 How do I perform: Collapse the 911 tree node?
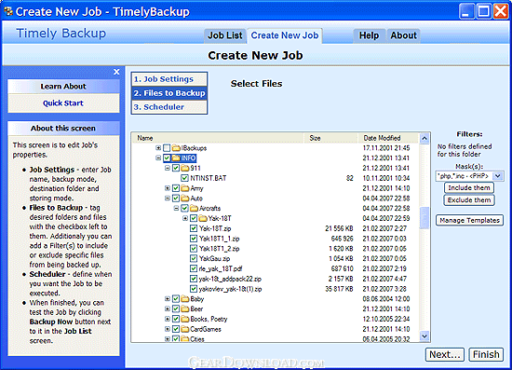point(168,168)
